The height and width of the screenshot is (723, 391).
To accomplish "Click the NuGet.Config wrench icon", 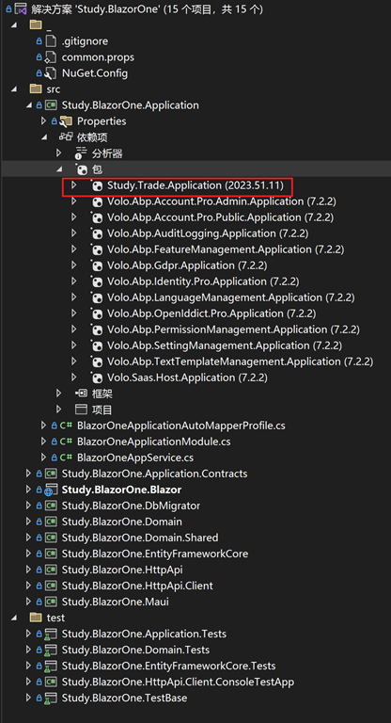I will (51, 73).
